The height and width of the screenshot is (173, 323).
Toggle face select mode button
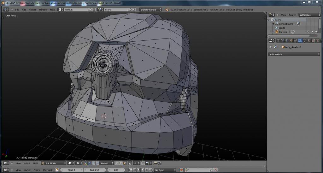click(124, 163)
